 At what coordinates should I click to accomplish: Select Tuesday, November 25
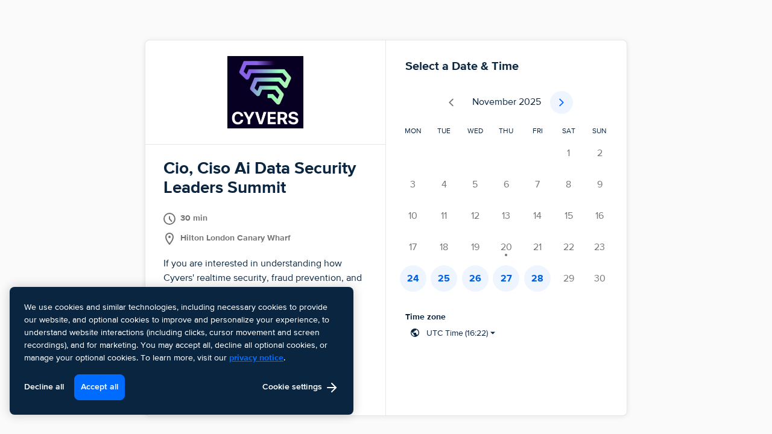(444, 278)
